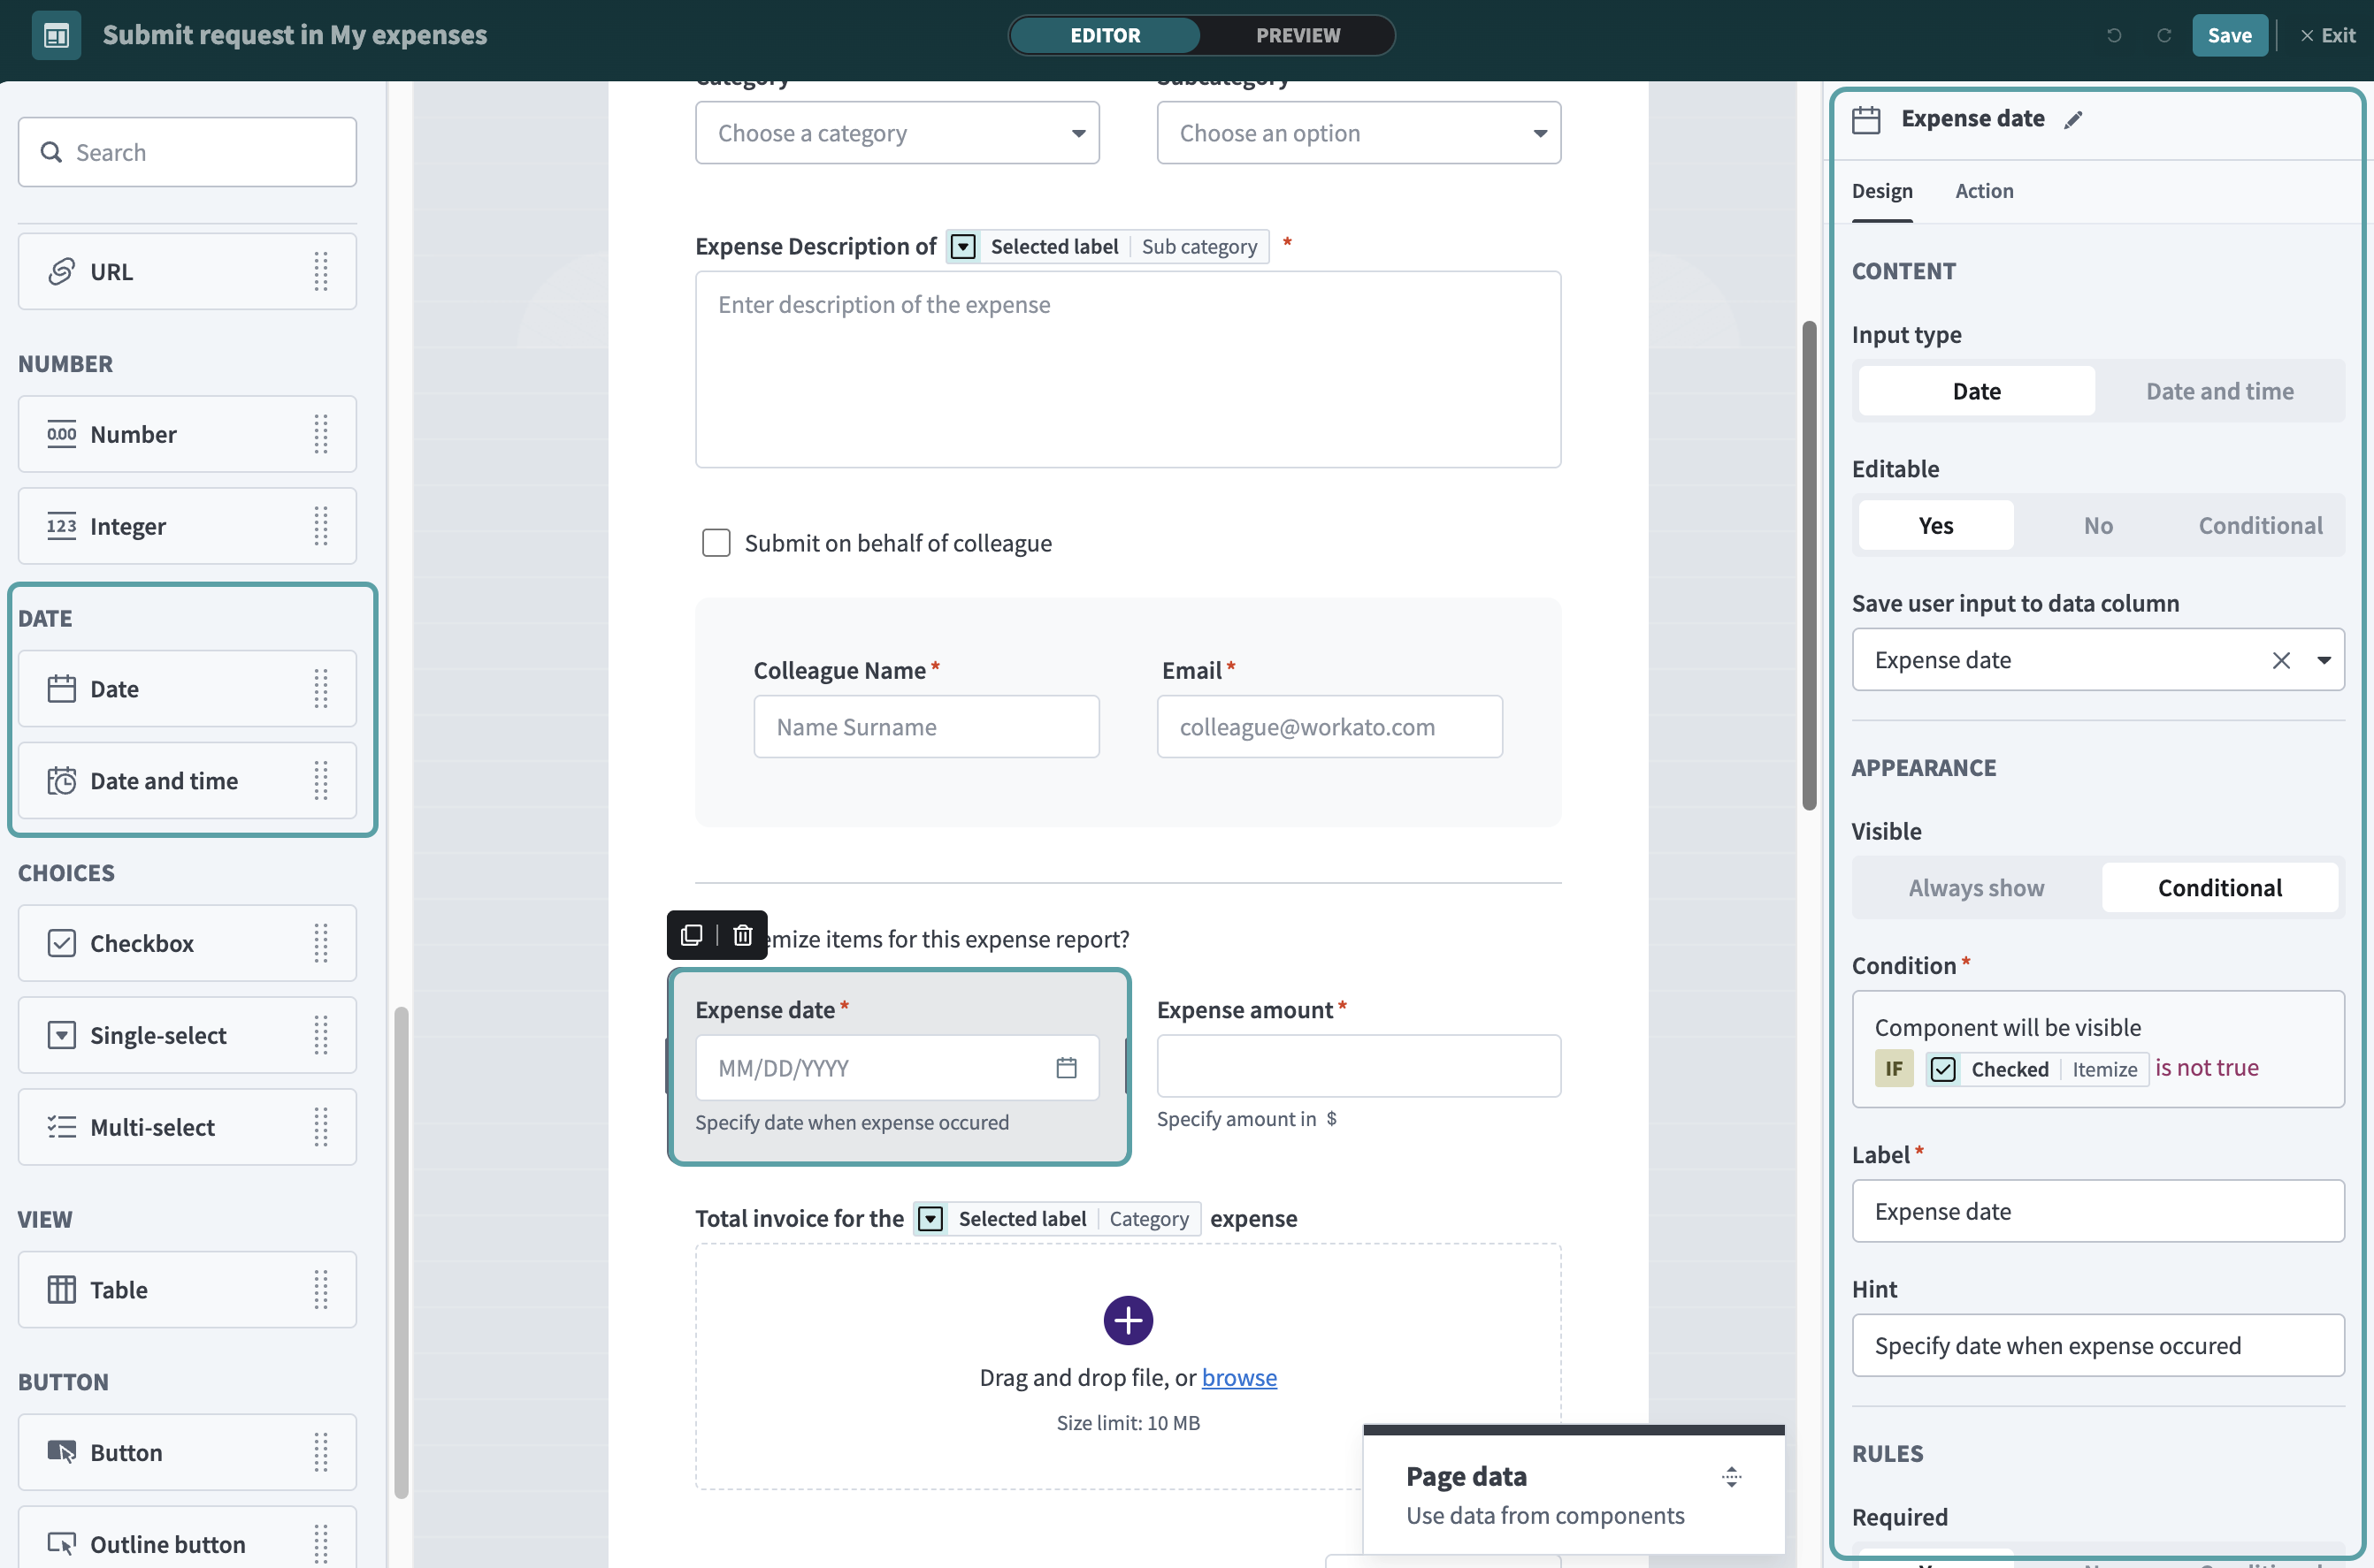Open the Choose a category dropdown
The height and width of the screenshot is (1568, 2374).
pos(898,133)
